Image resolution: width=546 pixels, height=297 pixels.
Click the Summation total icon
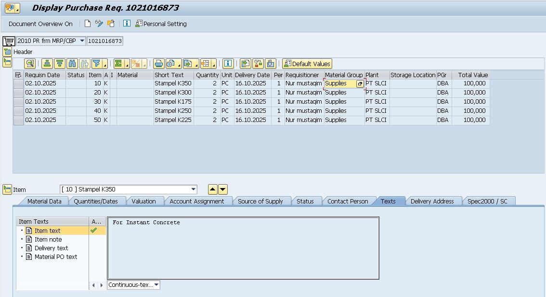pos(119,64)
